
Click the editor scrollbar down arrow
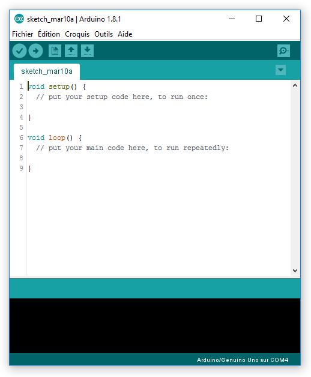click(x=295, y=271)
